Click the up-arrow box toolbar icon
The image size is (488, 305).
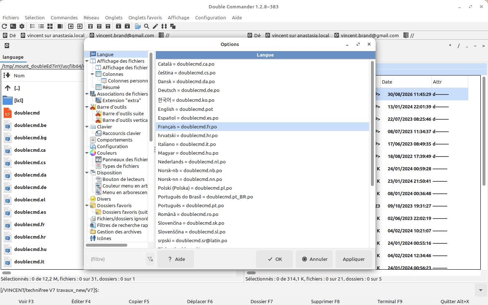point(127,26)
